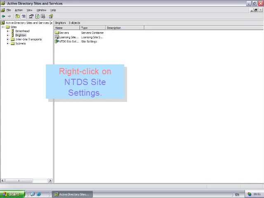Toggle the Show/Hide Console Tree button
The image size is (264, 198).
[24, 16]
